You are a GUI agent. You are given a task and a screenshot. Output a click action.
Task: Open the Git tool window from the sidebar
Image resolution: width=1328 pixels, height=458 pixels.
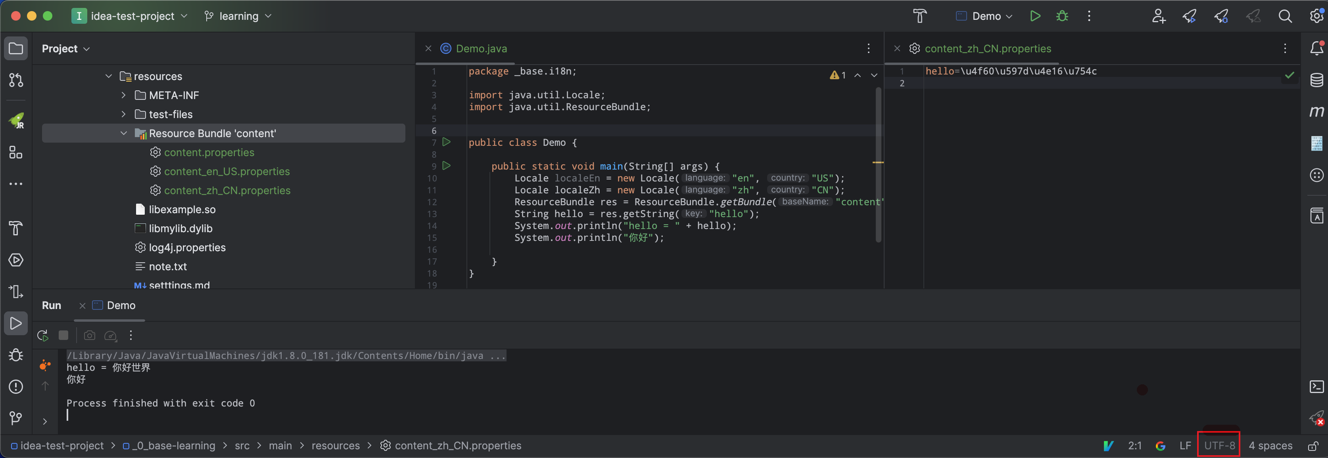coord(15,418)
